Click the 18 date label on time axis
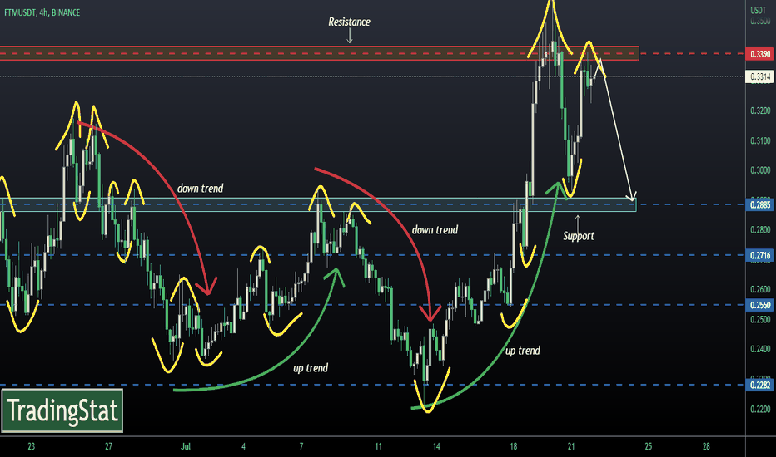The image size is (776, 457). [x=513, y=447]
